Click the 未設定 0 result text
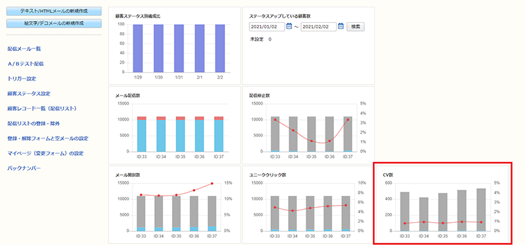The image size is (525, 245). coord(261,39)
